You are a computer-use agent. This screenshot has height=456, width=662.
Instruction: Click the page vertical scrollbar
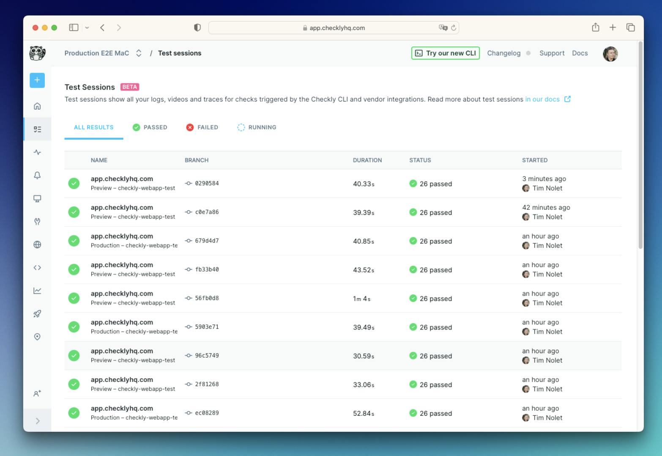coord(640,145)
